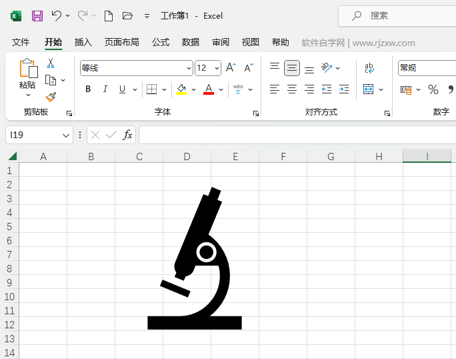Open the 公式 ribbon tab

point(161,42)
